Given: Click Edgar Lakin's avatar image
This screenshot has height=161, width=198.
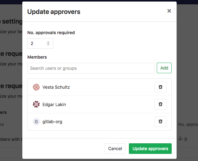Looking at the screenshot, I should click(36, 105).
